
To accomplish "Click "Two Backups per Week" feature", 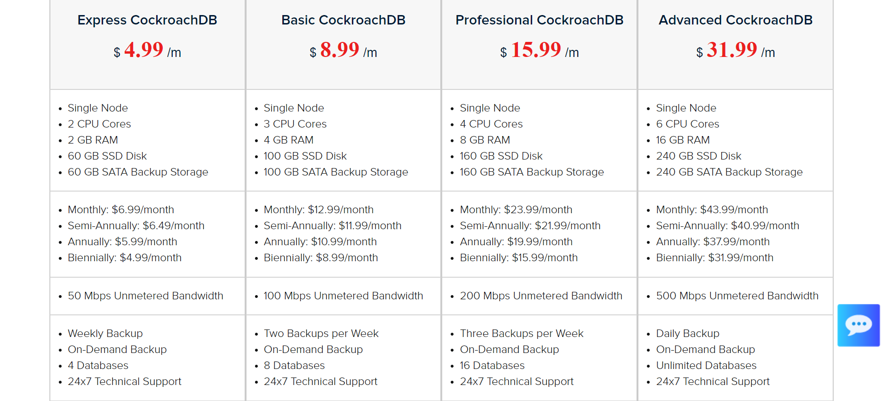I will click(x=321, y=333).
